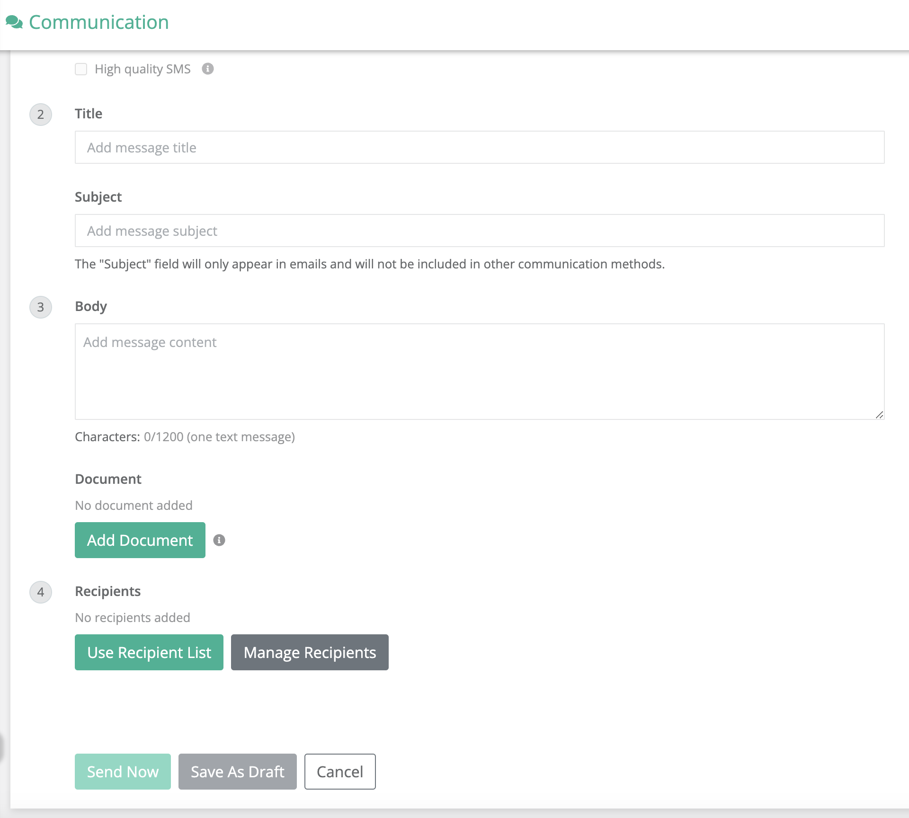Click the step 4 circle next to Recipients

[41, 592]
